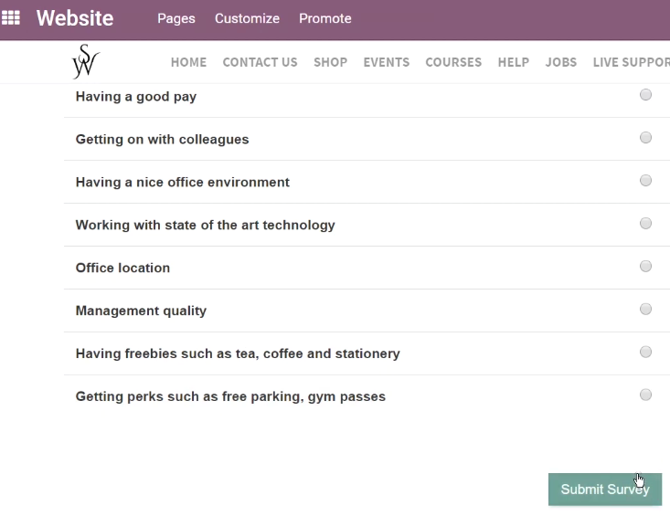Visit the COURSES page
Image resolution: width=670 pixels, height=516 pixels.
click(x=453, y=62)
